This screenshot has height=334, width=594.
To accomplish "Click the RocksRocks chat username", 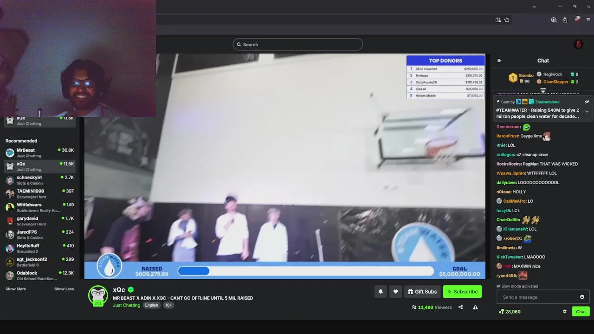I will click(509, 164).
